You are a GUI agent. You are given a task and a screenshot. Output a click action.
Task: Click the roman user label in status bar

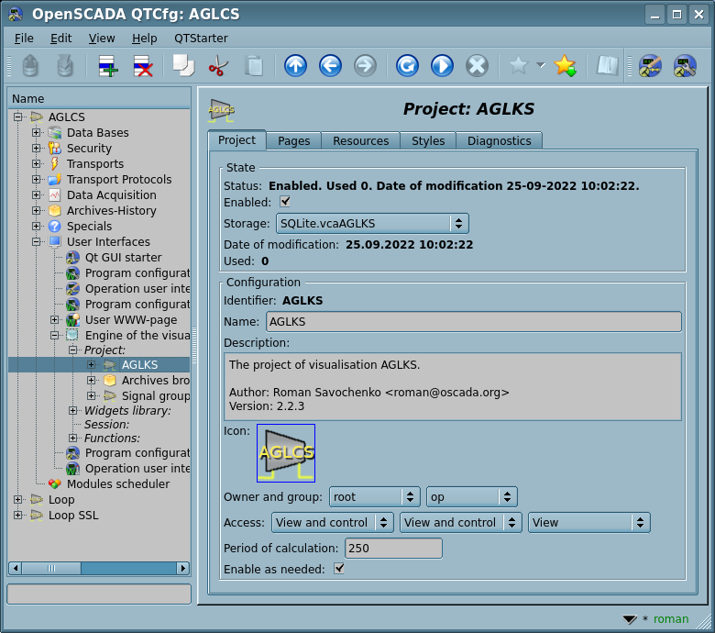tap(670, 619)
